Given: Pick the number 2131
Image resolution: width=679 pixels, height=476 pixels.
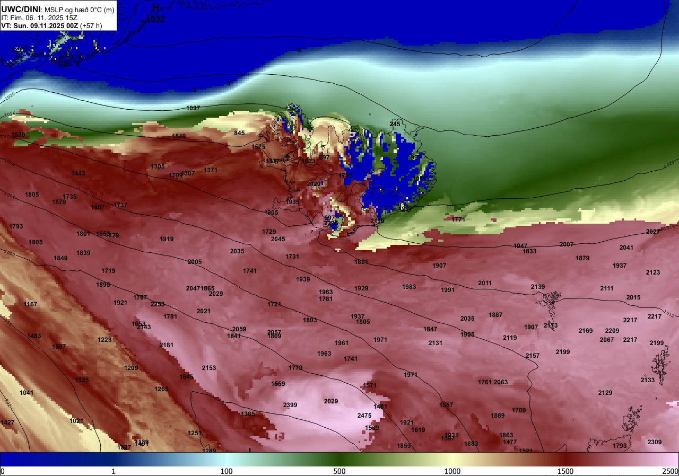Looking at the screenshot, I should [x=436, y=343].
